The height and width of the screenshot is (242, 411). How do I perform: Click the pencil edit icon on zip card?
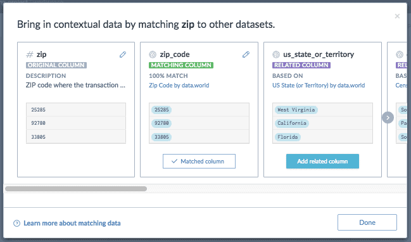[x=123, y=54]
